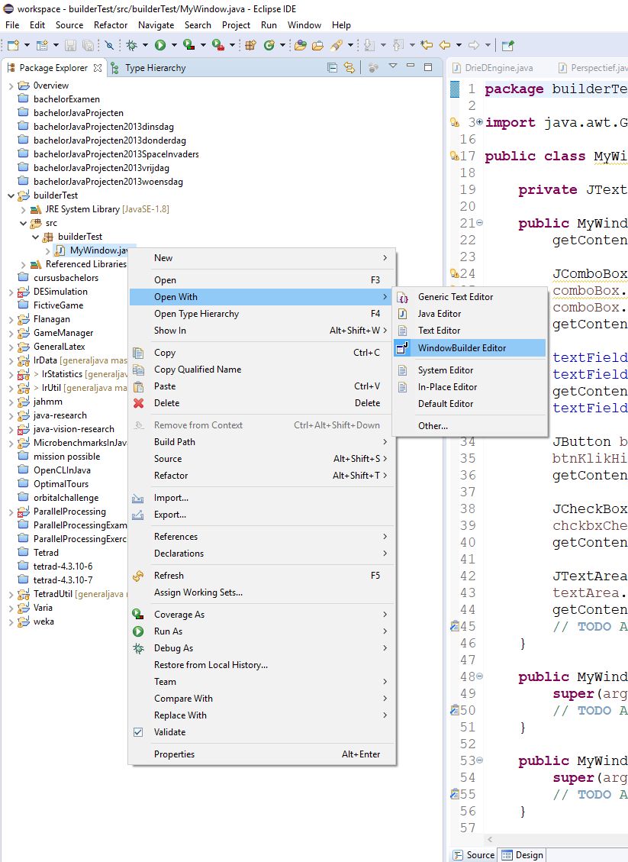Open the Package Explorer view menu dropdown
Image resolution: width=628 pixels, height=862 pixels.
[x=393, y=67]
